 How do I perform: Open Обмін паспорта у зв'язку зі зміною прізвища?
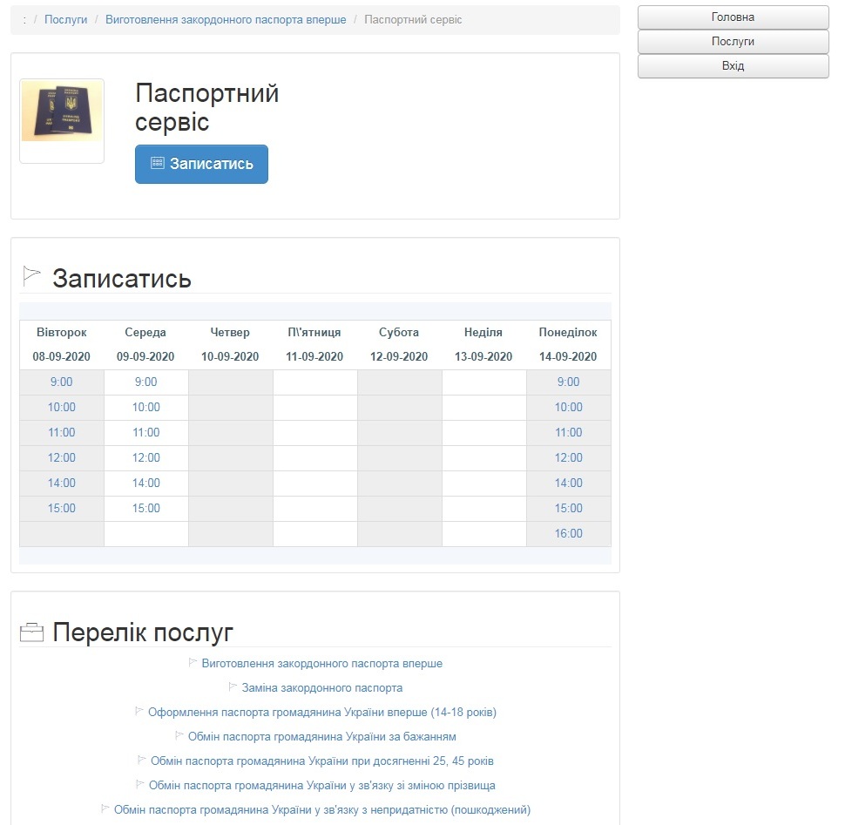tap(322, 786)
